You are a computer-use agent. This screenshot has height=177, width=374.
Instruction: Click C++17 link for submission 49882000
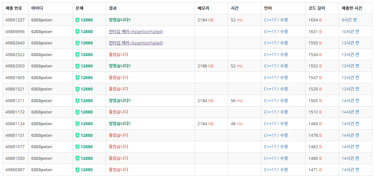tap(270, 66)
